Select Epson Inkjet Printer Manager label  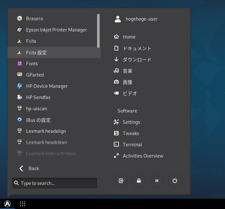(x=56, y=30)
